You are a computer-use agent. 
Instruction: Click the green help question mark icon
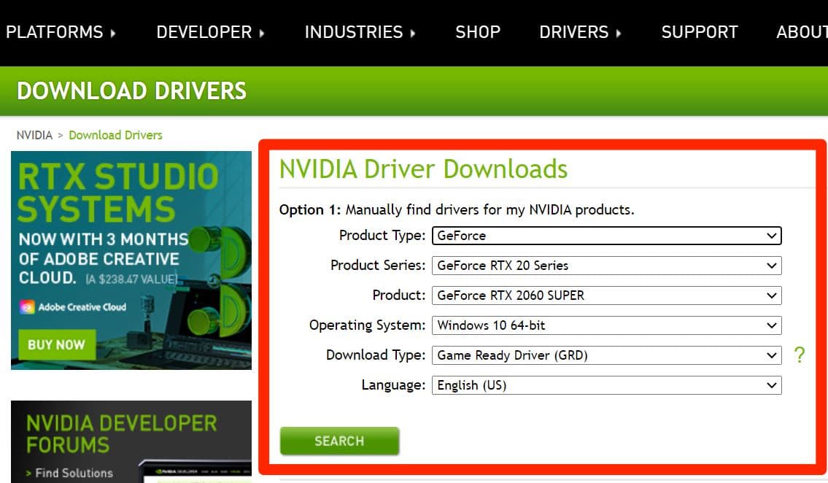[800, 355]
